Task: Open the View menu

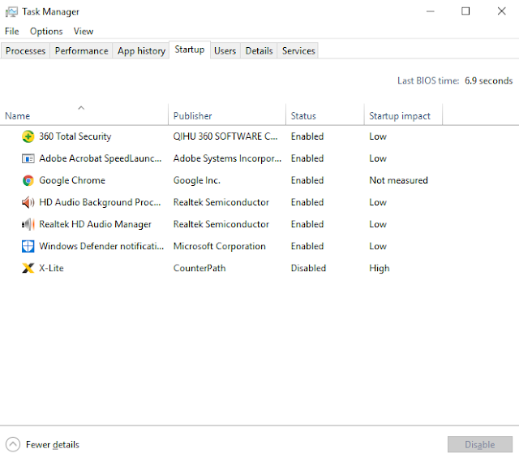Action: [x=84, y=31]
